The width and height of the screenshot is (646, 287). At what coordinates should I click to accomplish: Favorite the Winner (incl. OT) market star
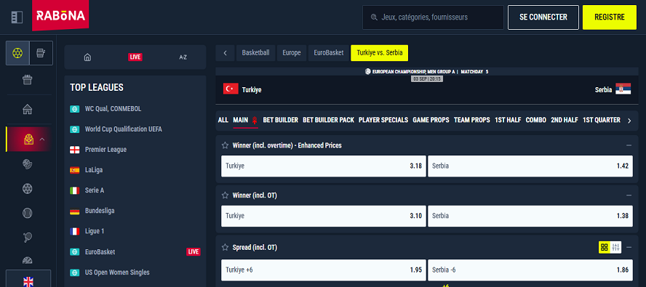[225, 195]
